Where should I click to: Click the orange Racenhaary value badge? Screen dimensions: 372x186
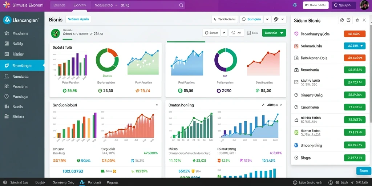355,34
